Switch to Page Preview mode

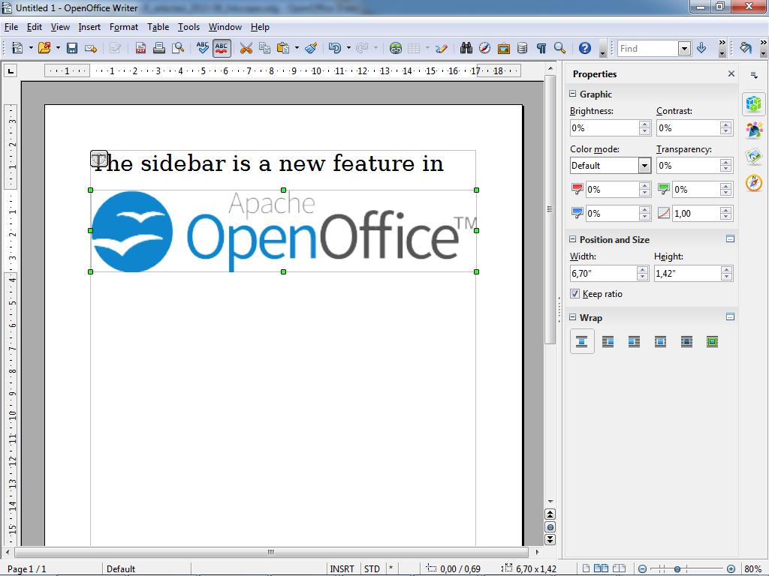coord(178,48)
